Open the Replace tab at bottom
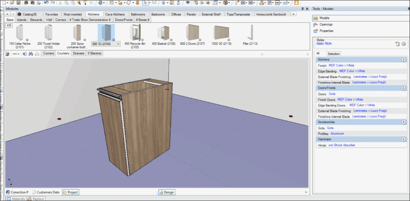Viewport: 410px width, 201px height. pyautogui.click(x=36, y=199)
